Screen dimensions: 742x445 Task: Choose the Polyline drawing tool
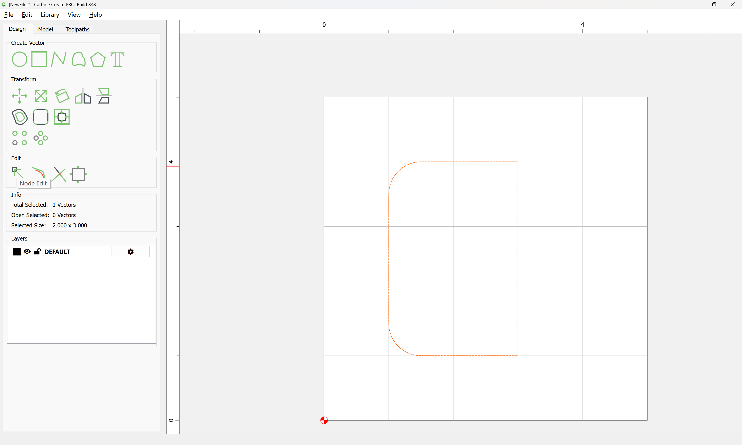tap(58, 59)
